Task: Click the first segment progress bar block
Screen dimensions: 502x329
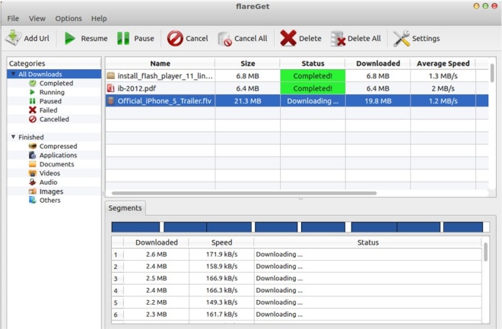Action: [135, 227]
